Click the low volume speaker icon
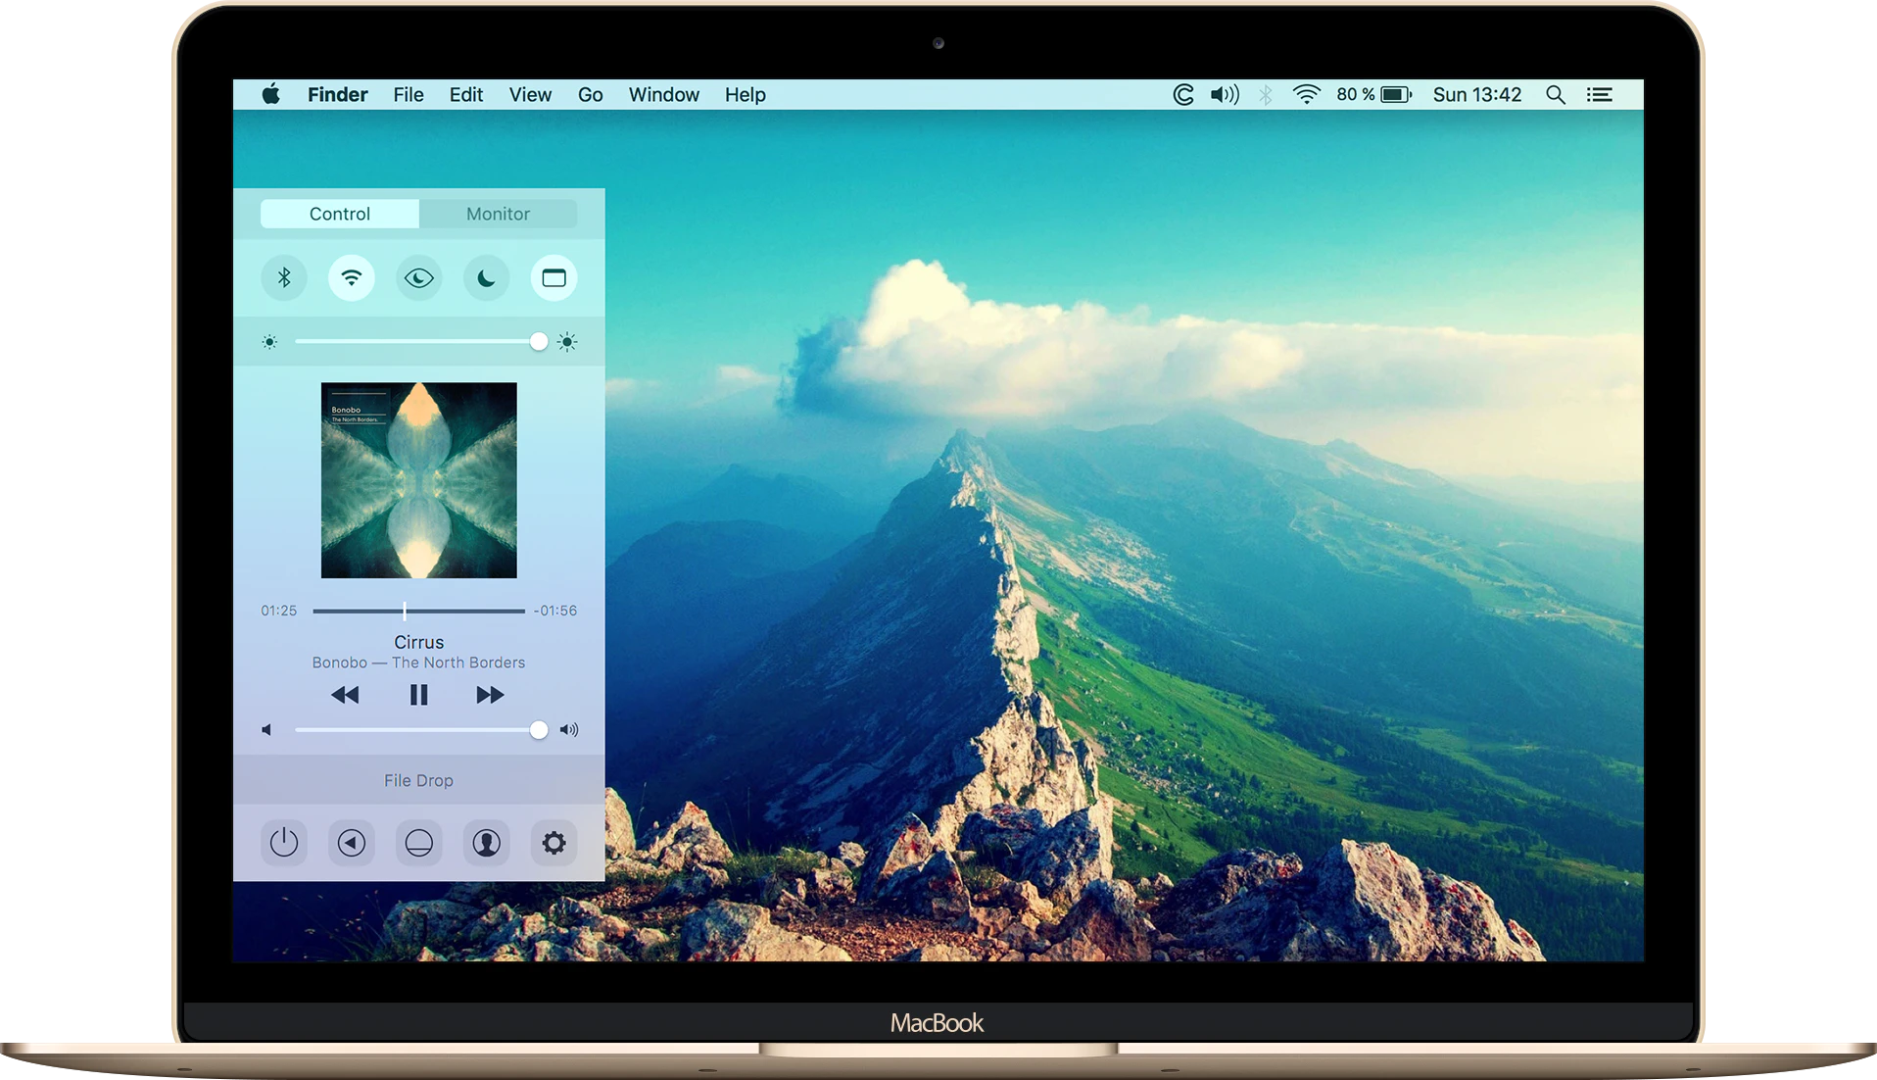The height and width of the screenshot is (1080, 1877). 266,730
